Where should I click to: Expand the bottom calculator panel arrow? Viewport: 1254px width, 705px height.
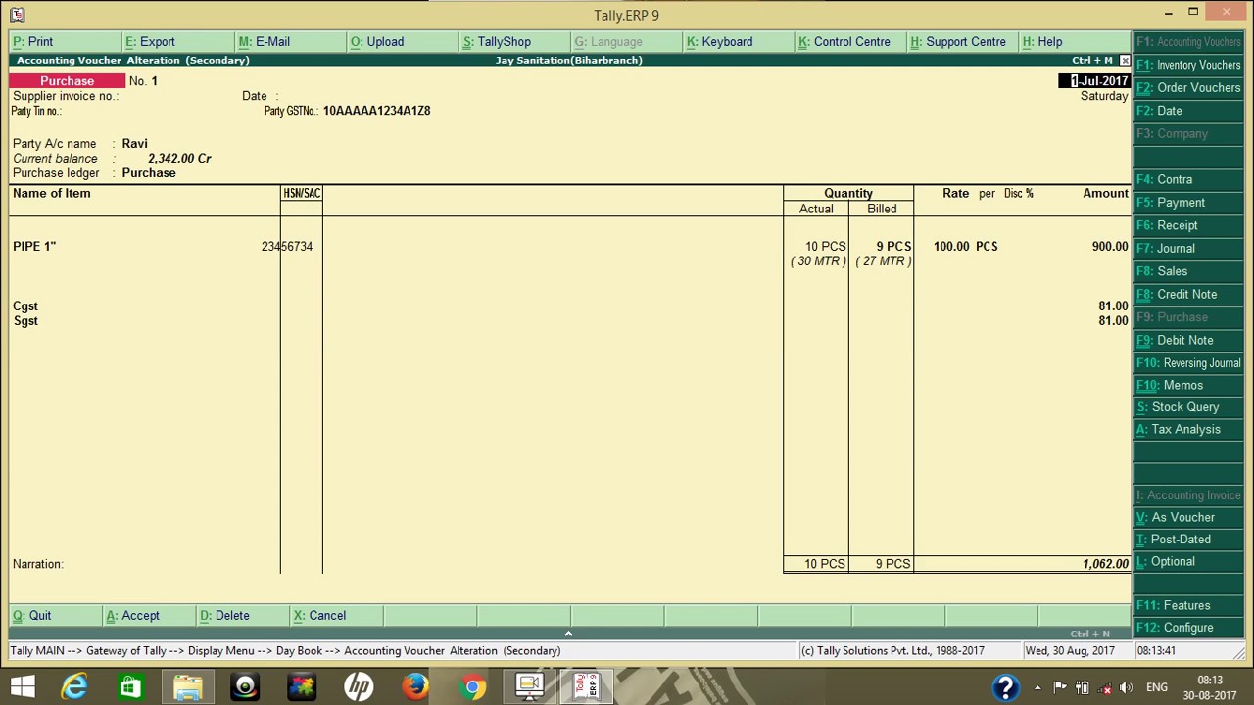point(568,634)
